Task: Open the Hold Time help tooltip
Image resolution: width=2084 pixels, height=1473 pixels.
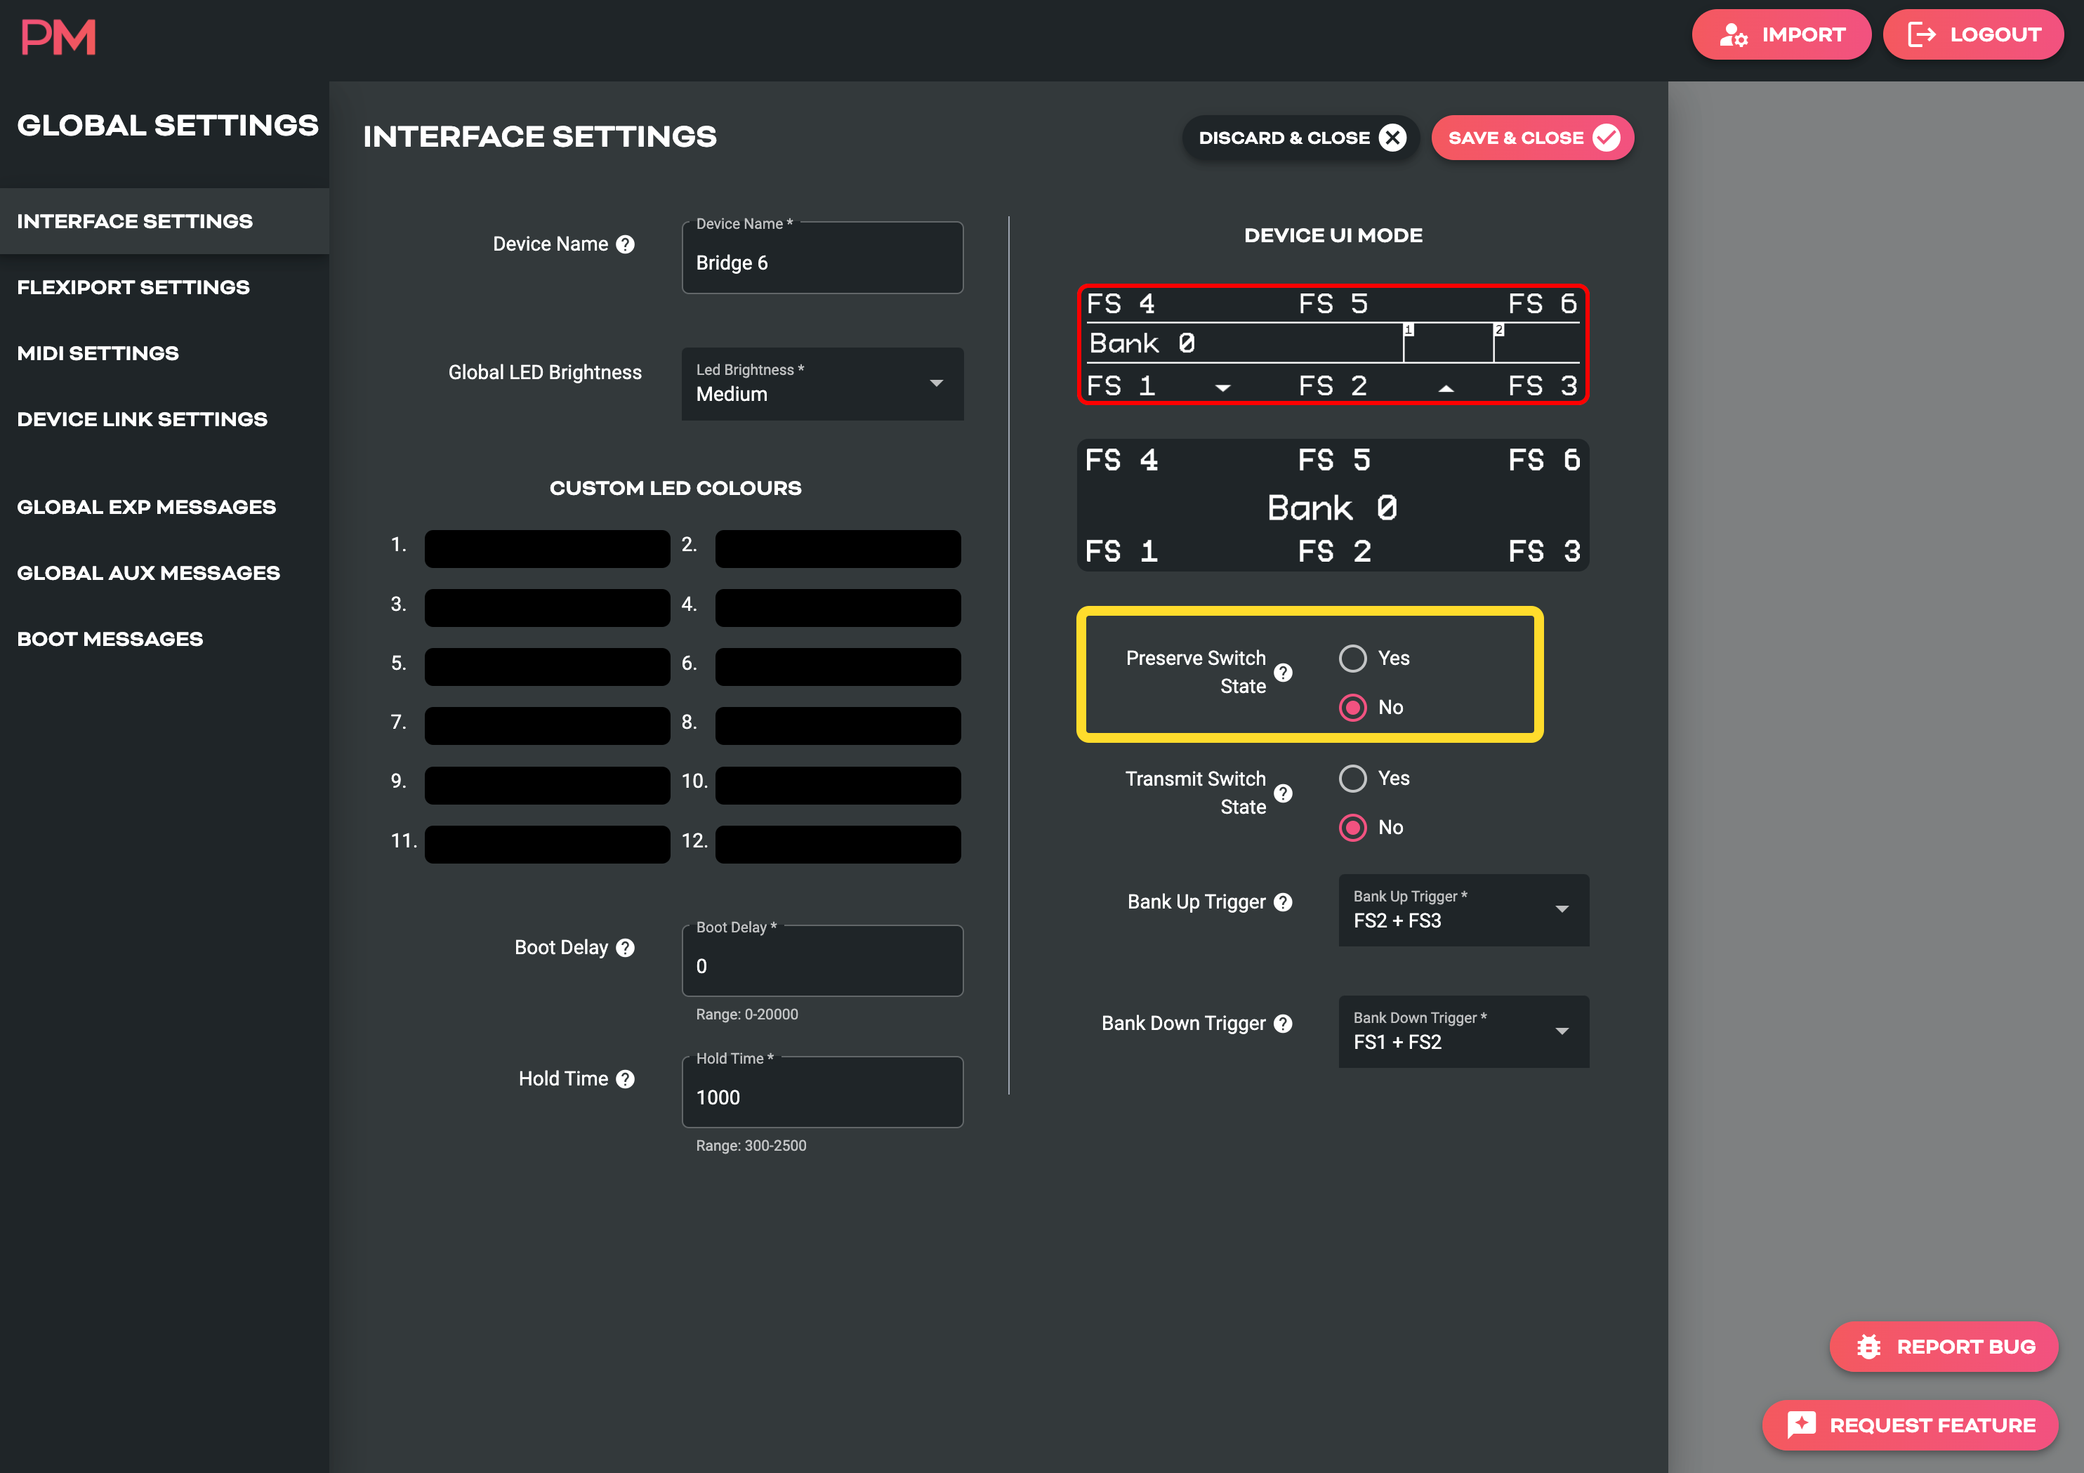Action: click(x=624, y=1079)
